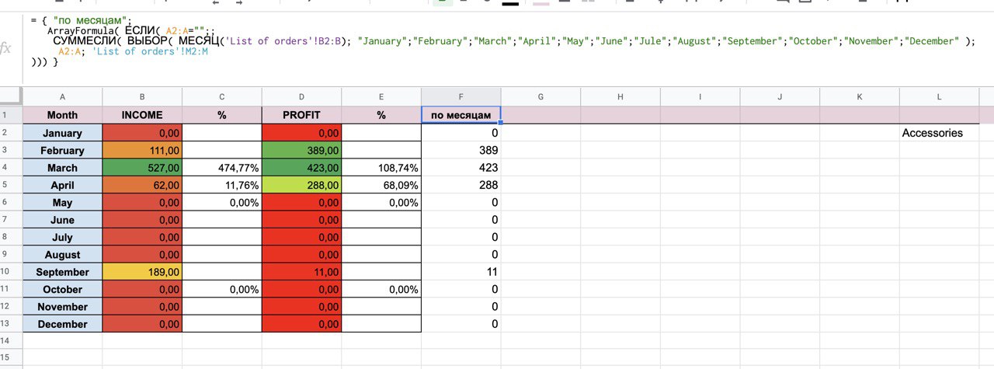Select column A header

click(62, 96)
